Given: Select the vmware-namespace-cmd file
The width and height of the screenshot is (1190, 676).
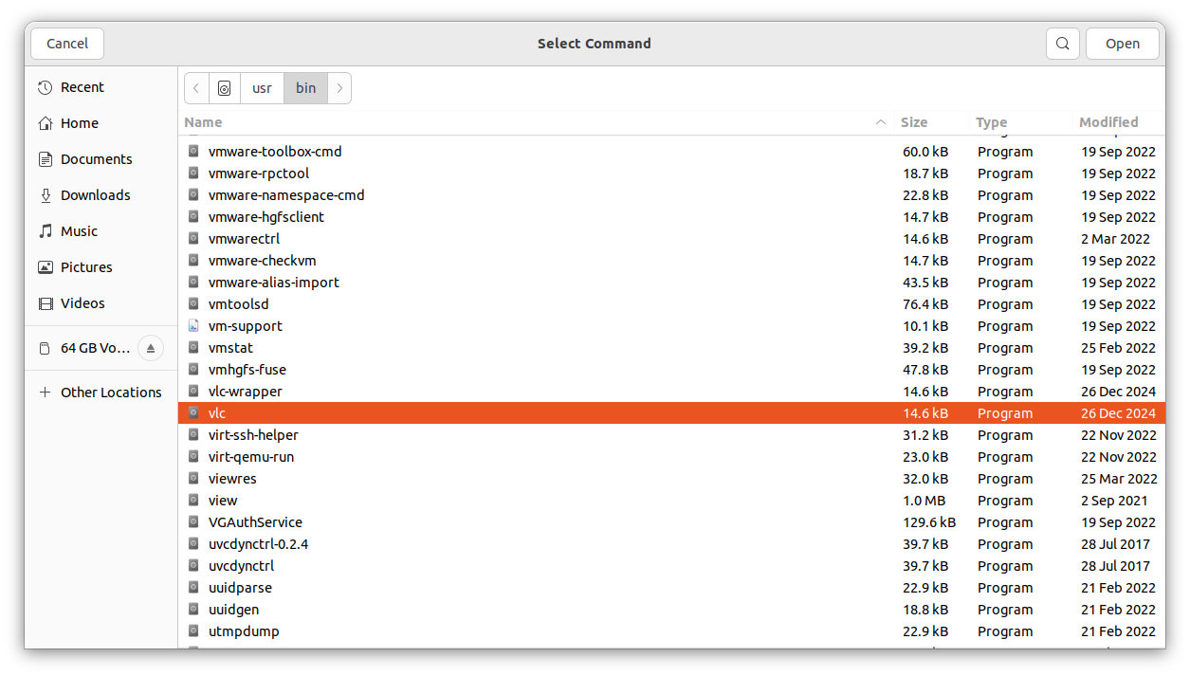Looking at the screenshot, I should (x=671, y=195).
